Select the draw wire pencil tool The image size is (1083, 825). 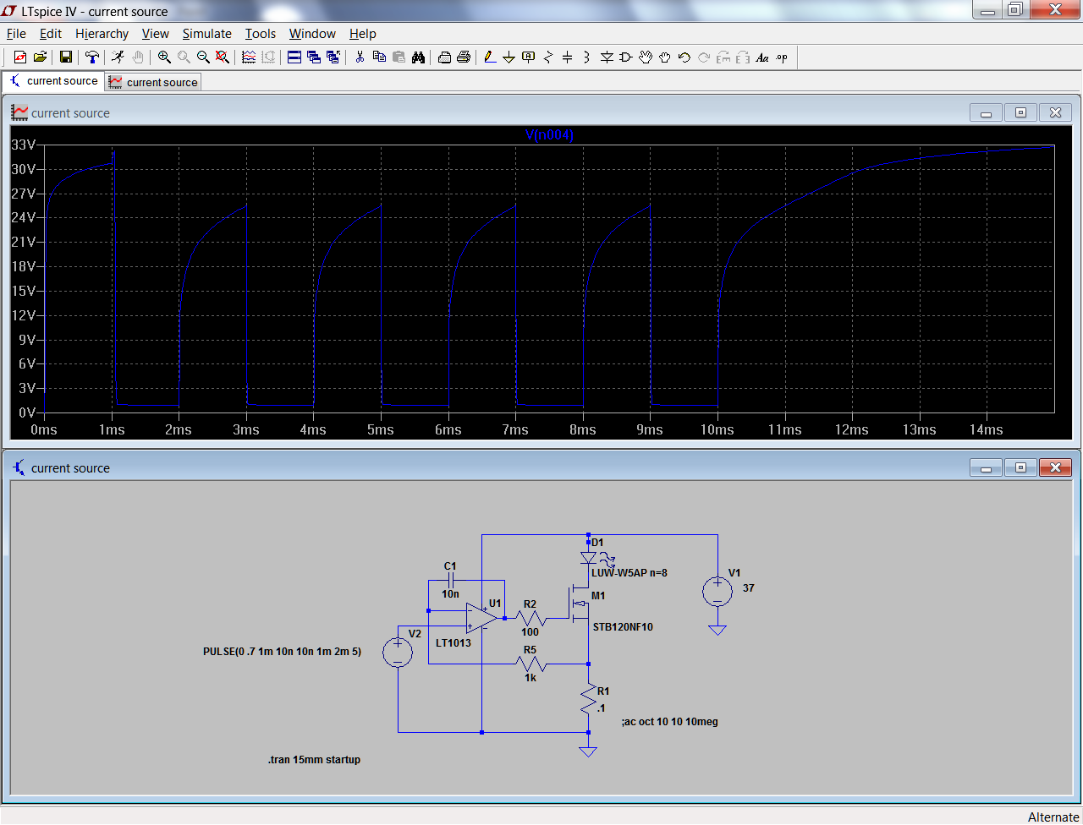click(489, 57)
